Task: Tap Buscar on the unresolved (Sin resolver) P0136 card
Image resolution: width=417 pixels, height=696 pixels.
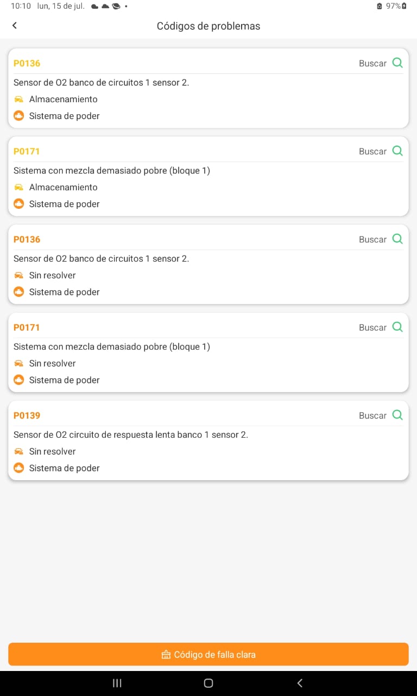Action: [372, 239]
